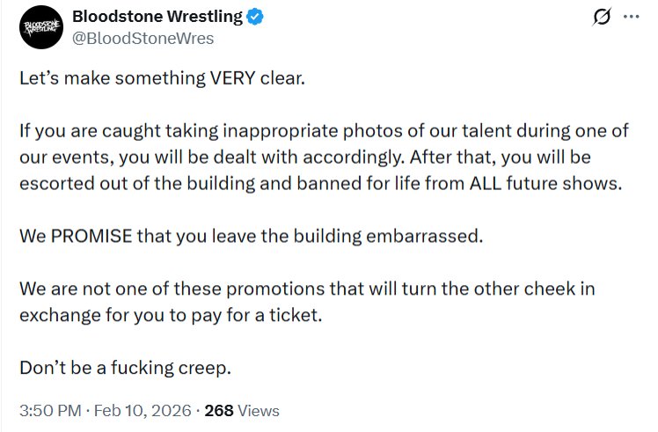The height and width of the screenshot is (432, 658).
Task: Click the Feb 10, 2026 date
Action: coord(141,411)
